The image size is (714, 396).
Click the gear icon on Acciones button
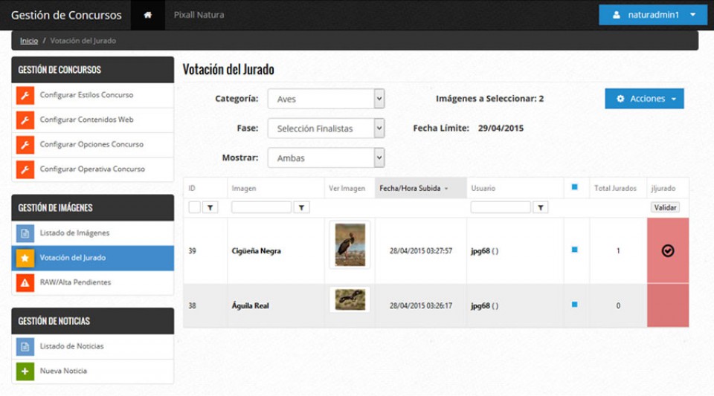pyautogui.click(x=620, y=99)
